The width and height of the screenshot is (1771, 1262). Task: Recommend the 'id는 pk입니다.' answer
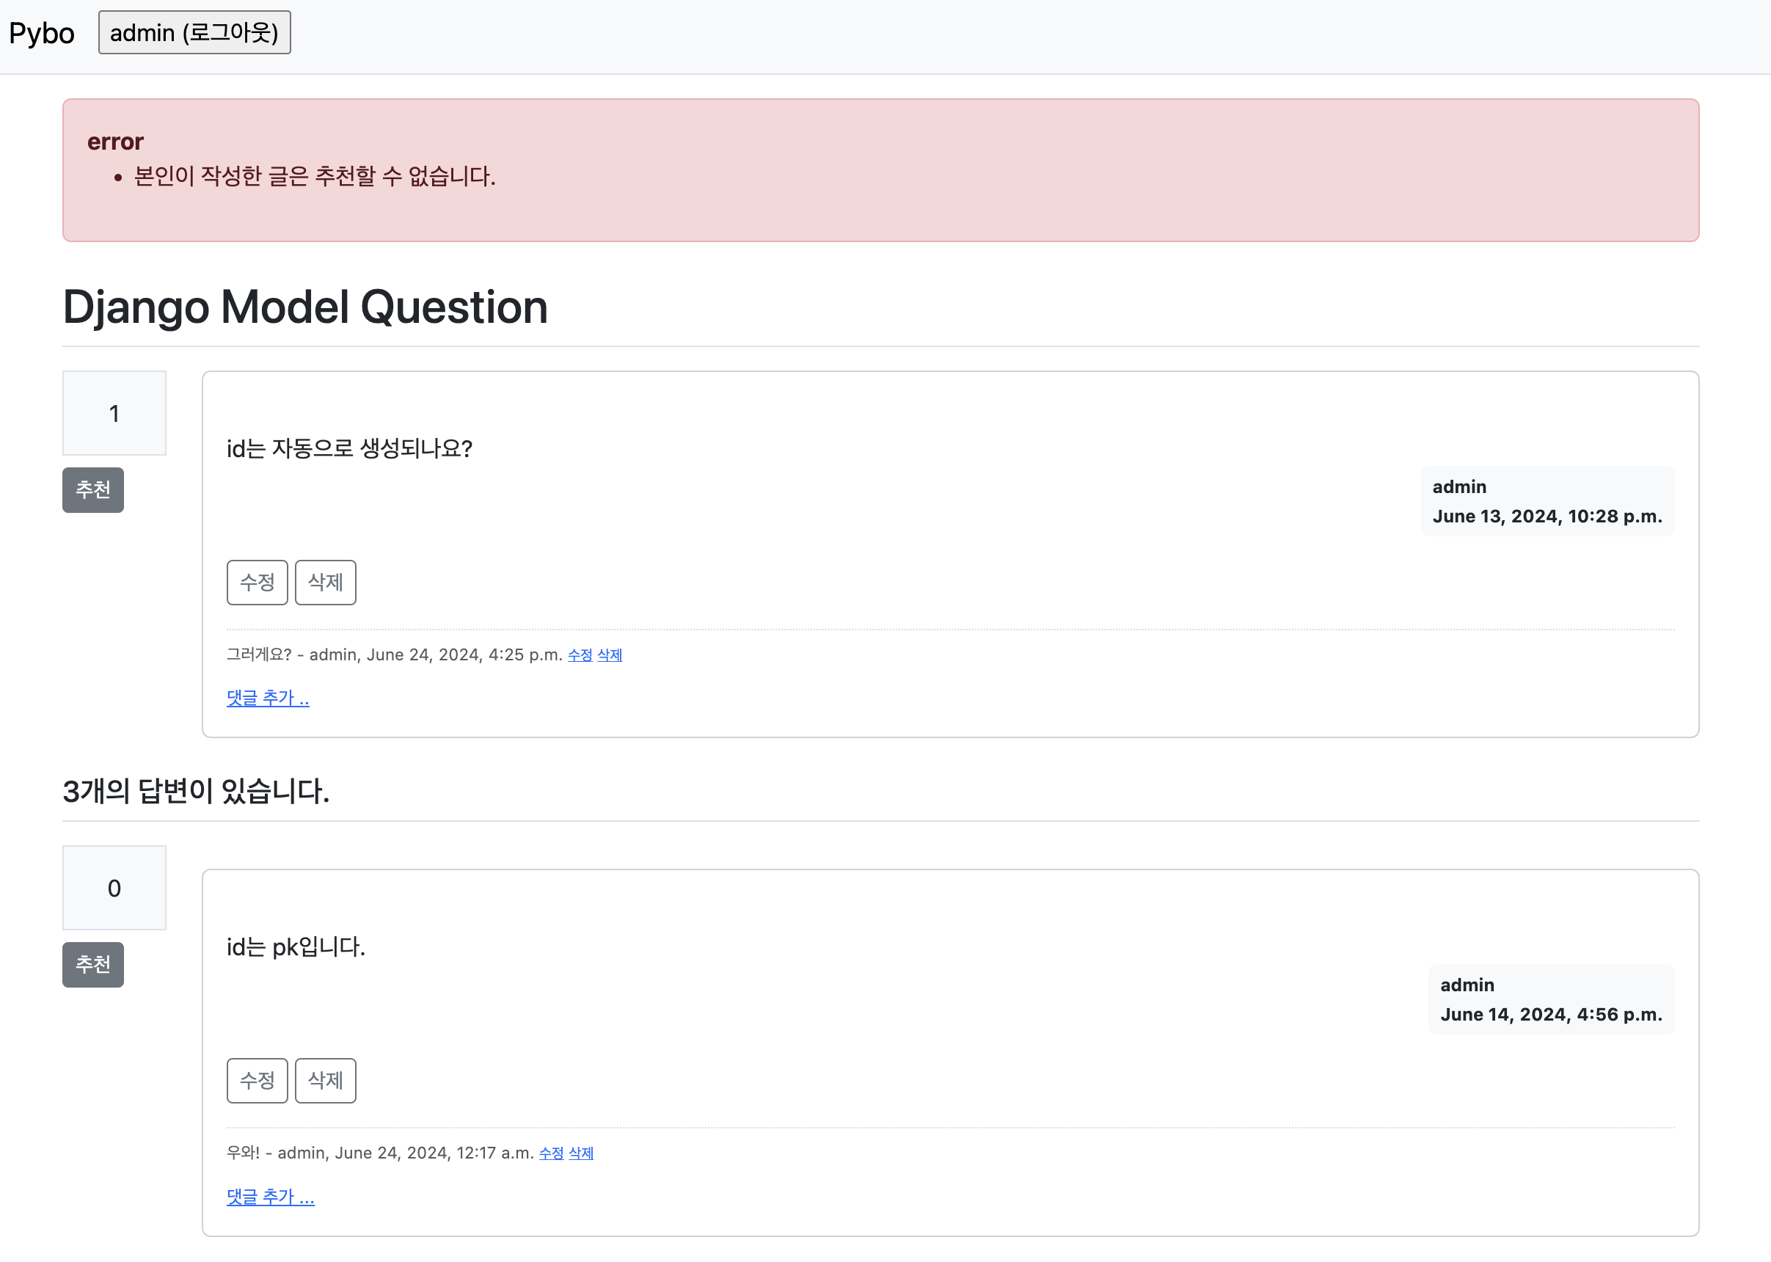(92, 964)
